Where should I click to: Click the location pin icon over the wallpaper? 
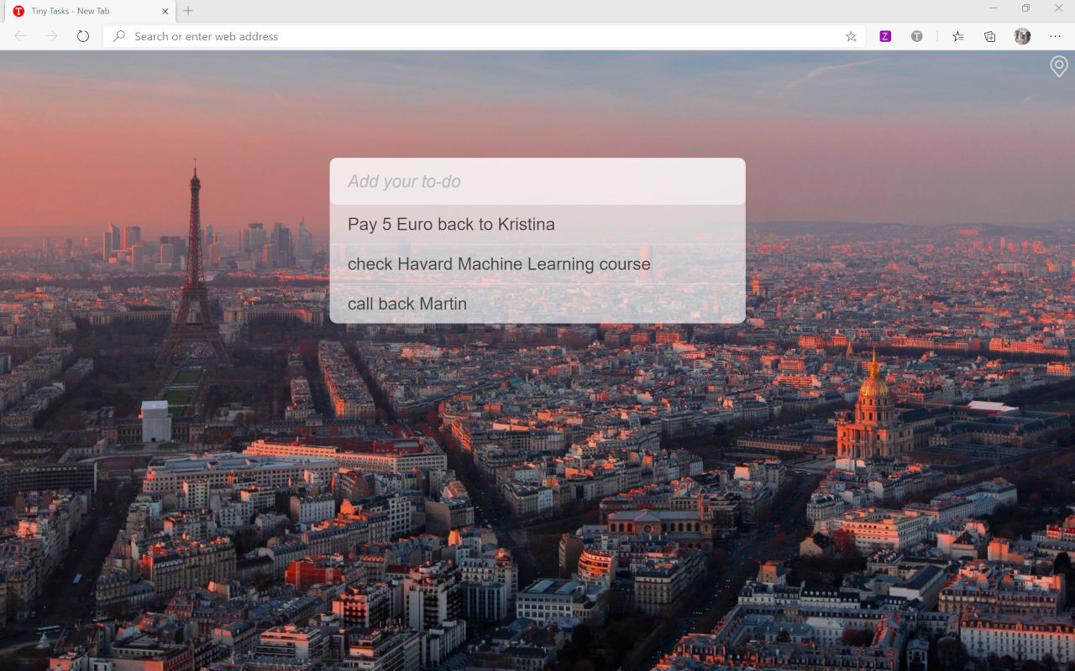pos(1057,66)
